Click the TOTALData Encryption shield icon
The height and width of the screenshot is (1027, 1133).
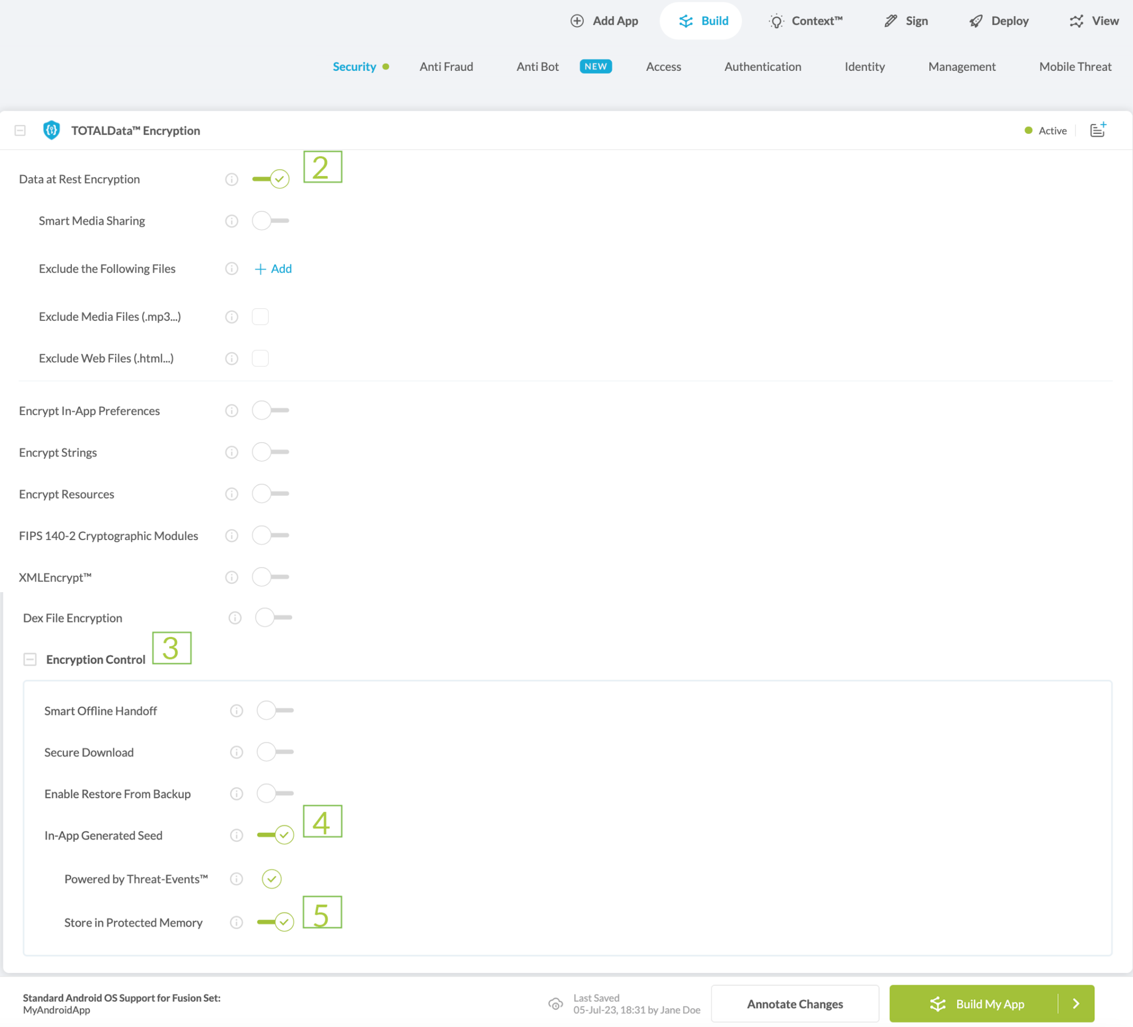click(x=51, y=131)
